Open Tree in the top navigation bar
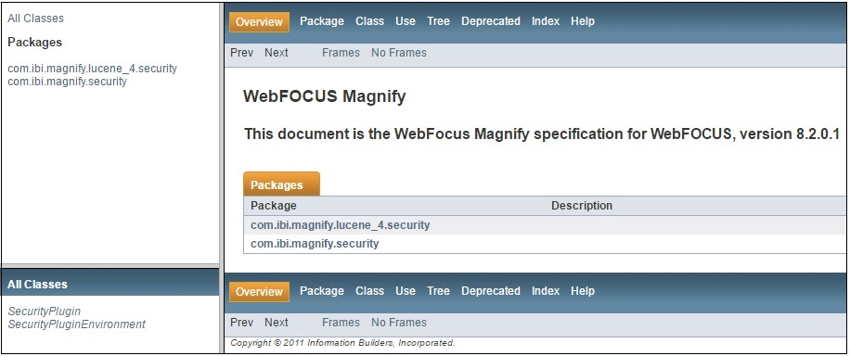Screen dimensions: 850x356 pos(438,21)
